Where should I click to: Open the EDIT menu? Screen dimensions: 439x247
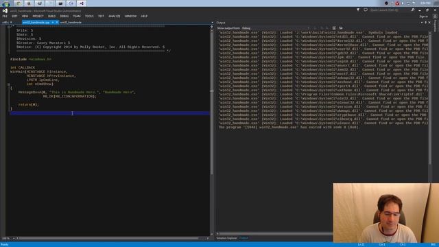[x=14, y=16]
